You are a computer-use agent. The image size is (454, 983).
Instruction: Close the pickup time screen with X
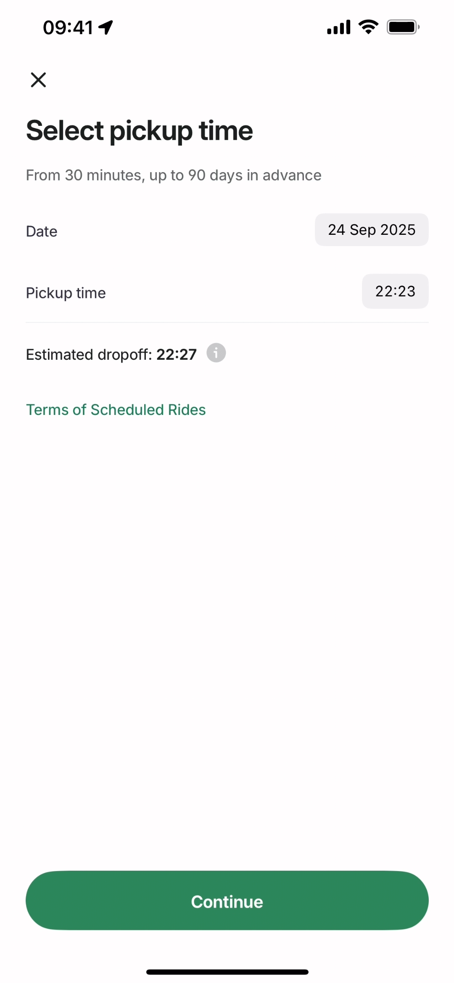tap(38, 80)
